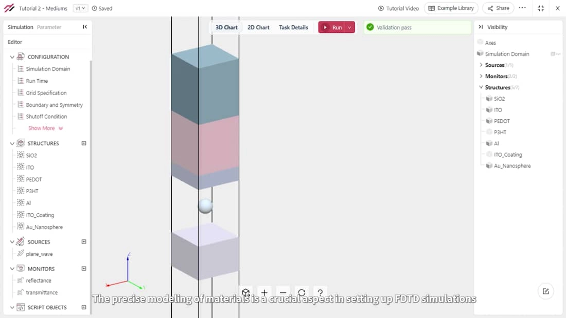
Task: Toggle visibility of P3HT structure
Action: [x=489, y=132]
